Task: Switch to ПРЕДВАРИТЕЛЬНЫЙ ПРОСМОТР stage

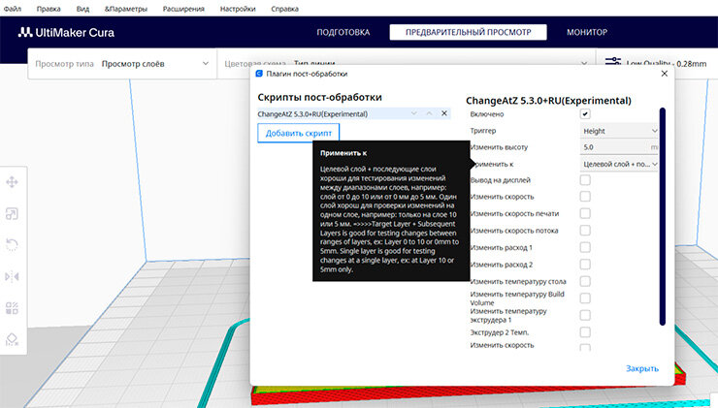Action: pos(468,33)
